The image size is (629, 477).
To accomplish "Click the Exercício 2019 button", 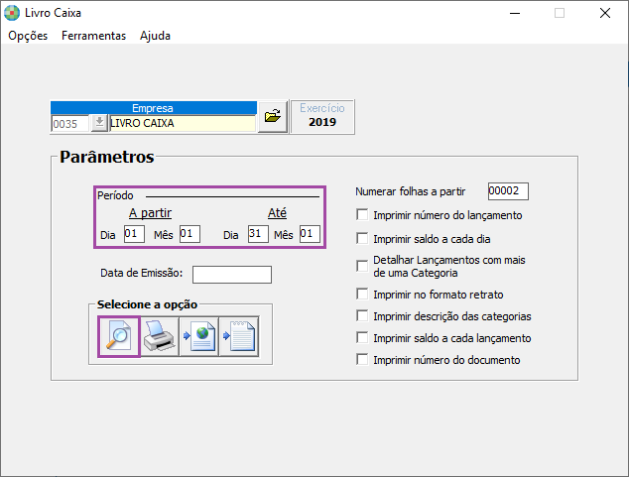I will [x=322, y=117].
